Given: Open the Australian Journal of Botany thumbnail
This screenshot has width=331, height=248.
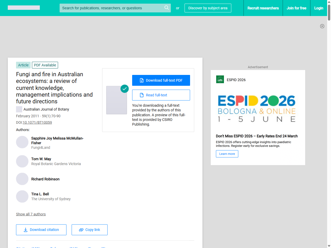Looking at the screenshot, I should pos(19,109).
